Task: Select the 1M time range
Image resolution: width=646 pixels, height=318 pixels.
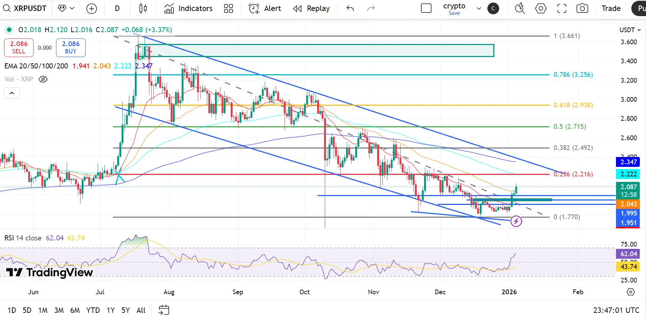Action: [x=43, y=310]
